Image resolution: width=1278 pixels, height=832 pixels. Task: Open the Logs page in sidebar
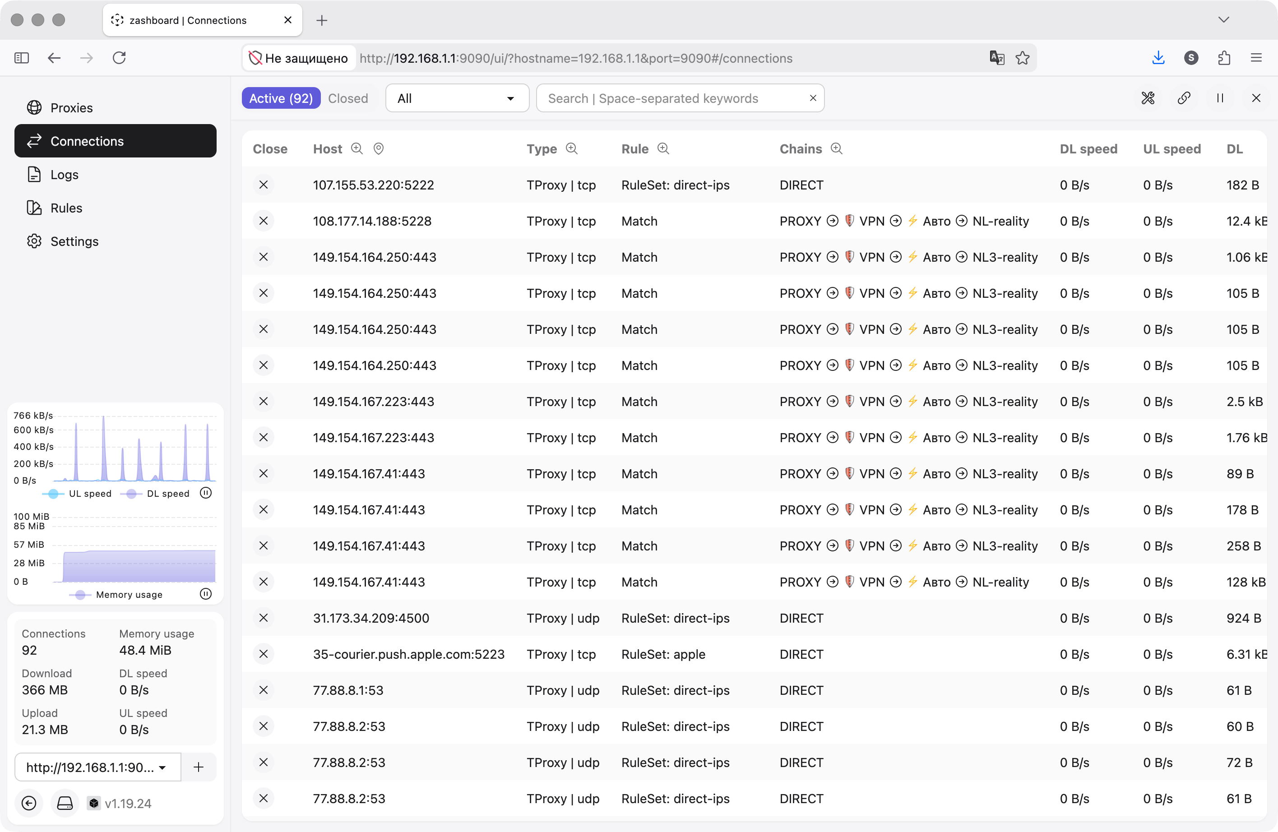click(115, 175)
